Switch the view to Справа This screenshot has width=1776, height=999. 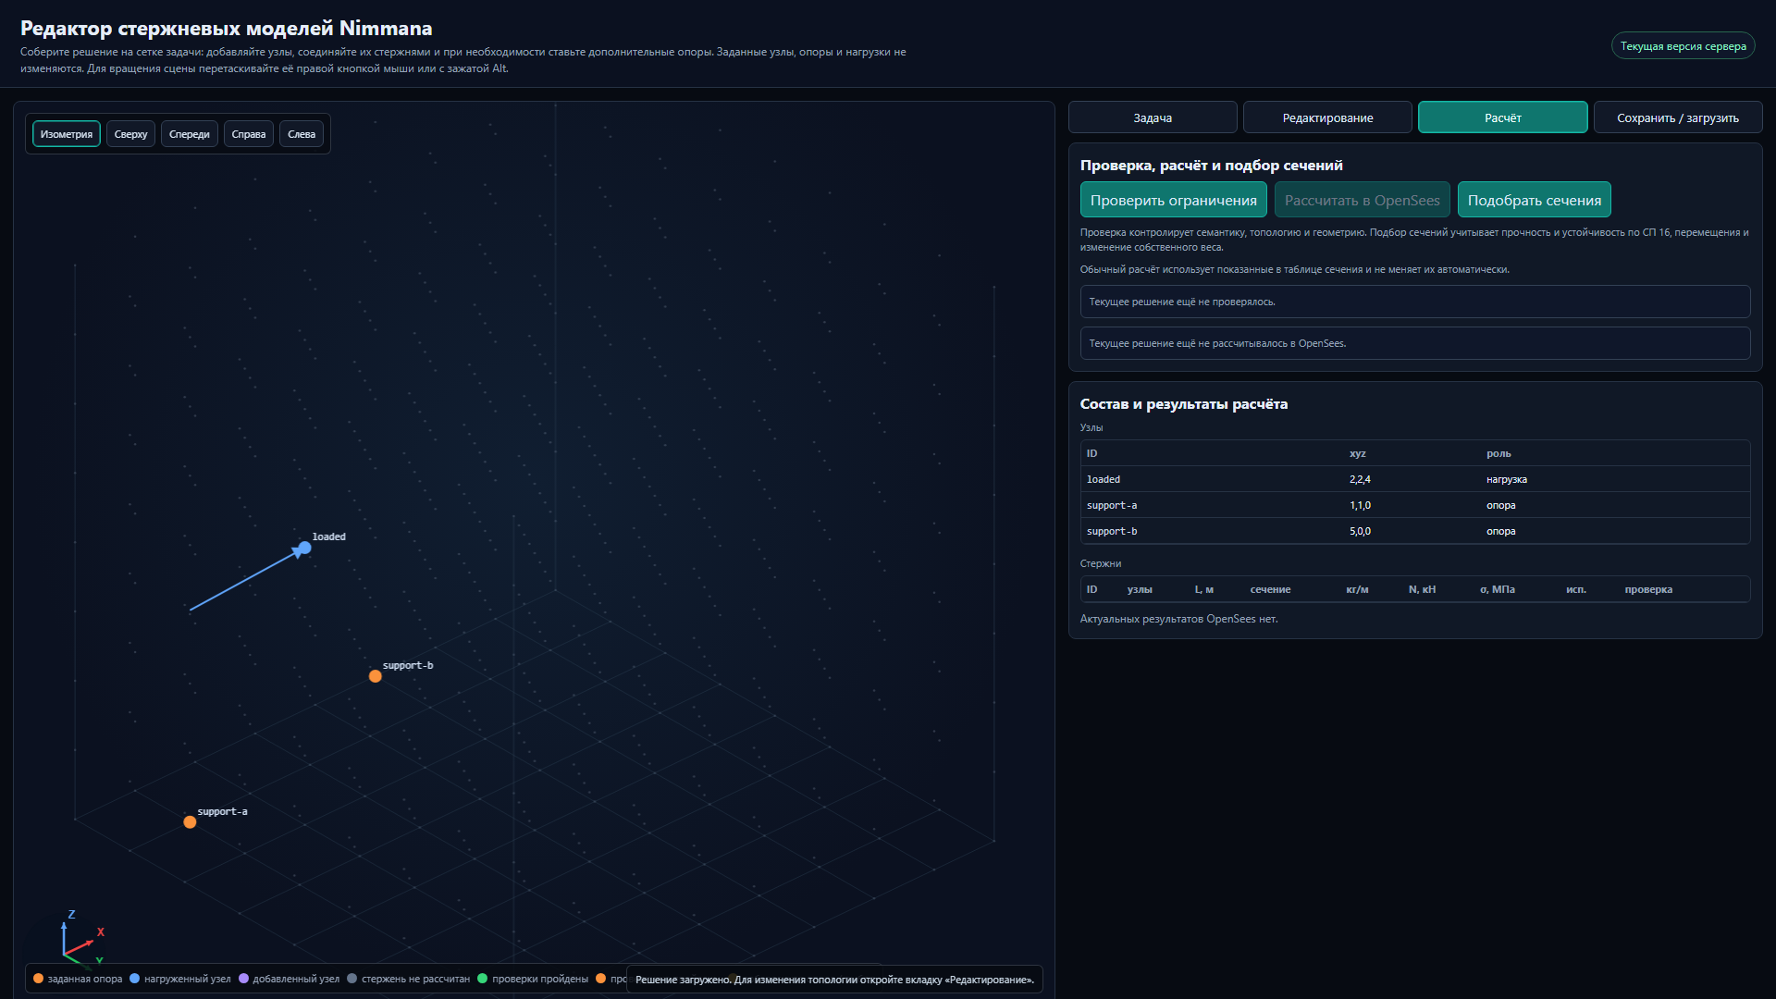pos(249,134)
